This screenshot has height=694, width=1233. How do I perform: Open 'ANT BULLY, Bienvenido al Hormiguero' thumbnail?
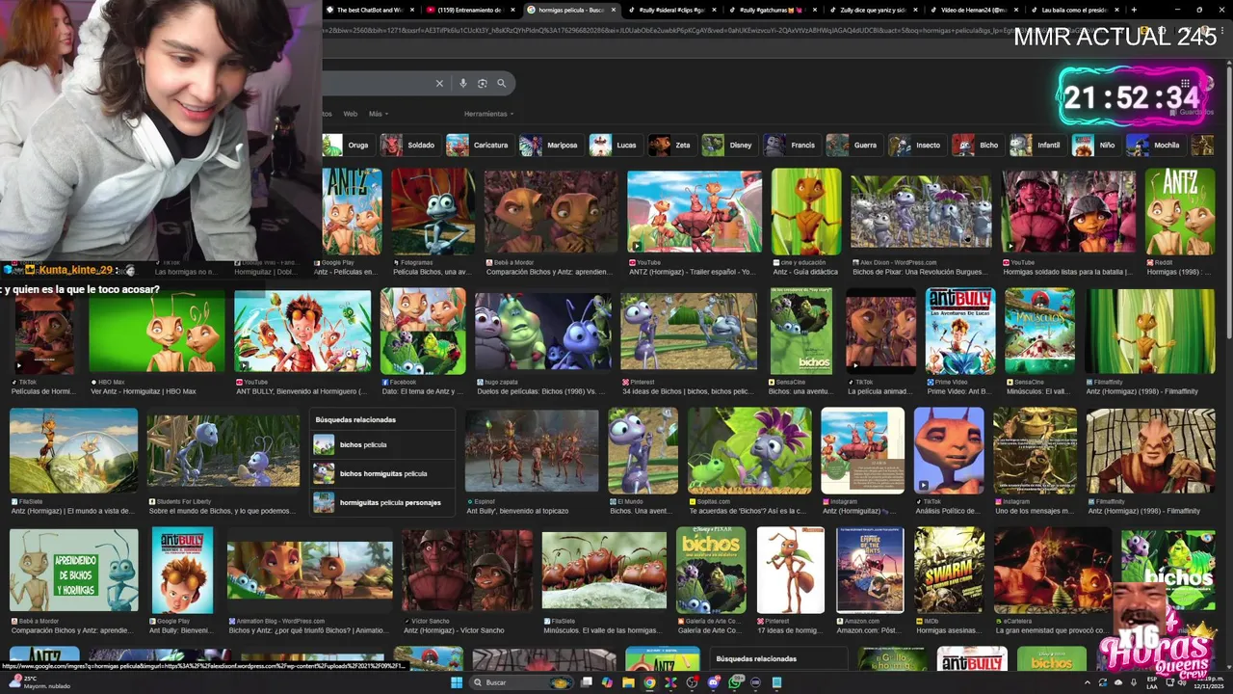302,331
